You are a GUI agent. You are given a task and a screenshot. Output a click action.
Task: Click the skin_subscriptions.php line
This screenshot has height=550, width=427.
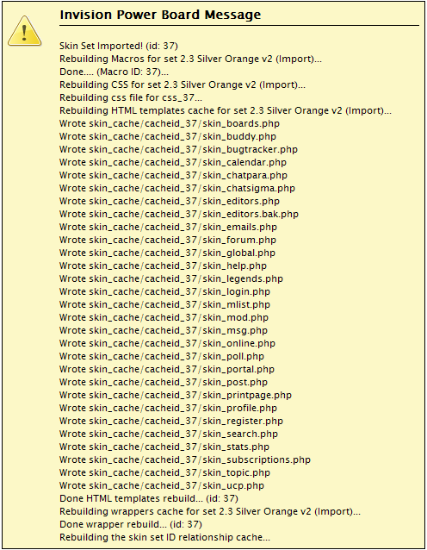[x=185, y=460]
